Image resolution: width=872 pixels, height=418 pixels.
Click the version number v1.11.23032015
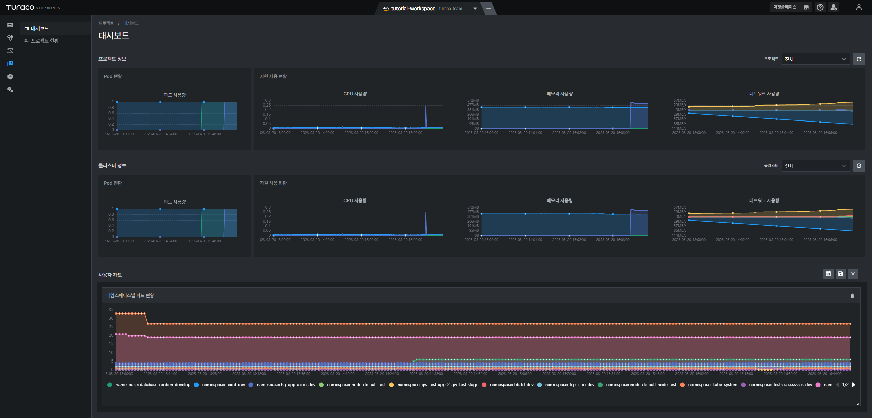point(48,8)
